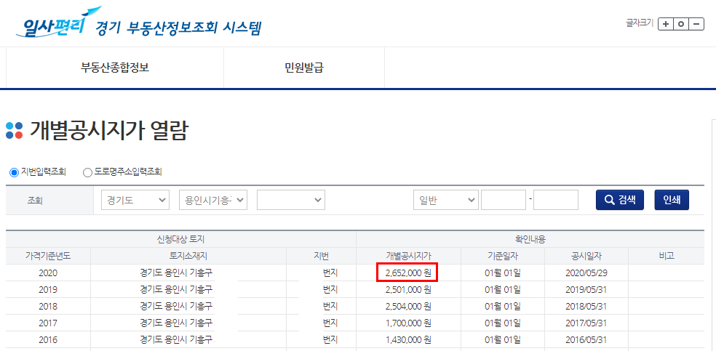Image resolution: width=716 pixels, height=351 pixels.
Task: Reset font size with the circle button
Action: (x=681, y=24)
